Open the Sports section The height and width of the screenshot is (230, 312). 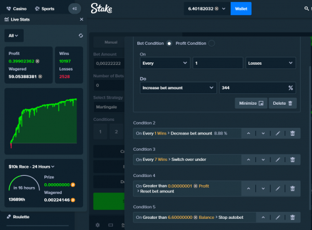(45, 9)
